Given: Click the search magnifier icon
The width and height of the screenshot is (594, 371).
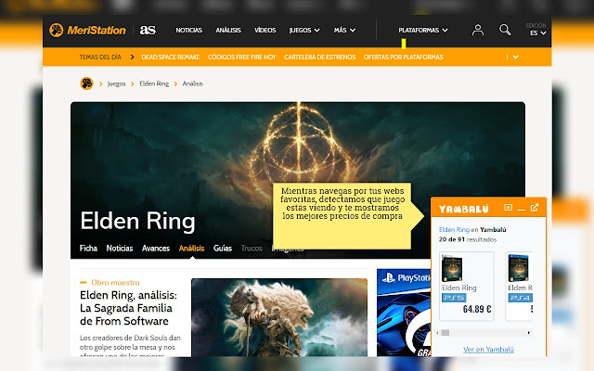Looking at the screenshot, I should (x=505, y=30).
